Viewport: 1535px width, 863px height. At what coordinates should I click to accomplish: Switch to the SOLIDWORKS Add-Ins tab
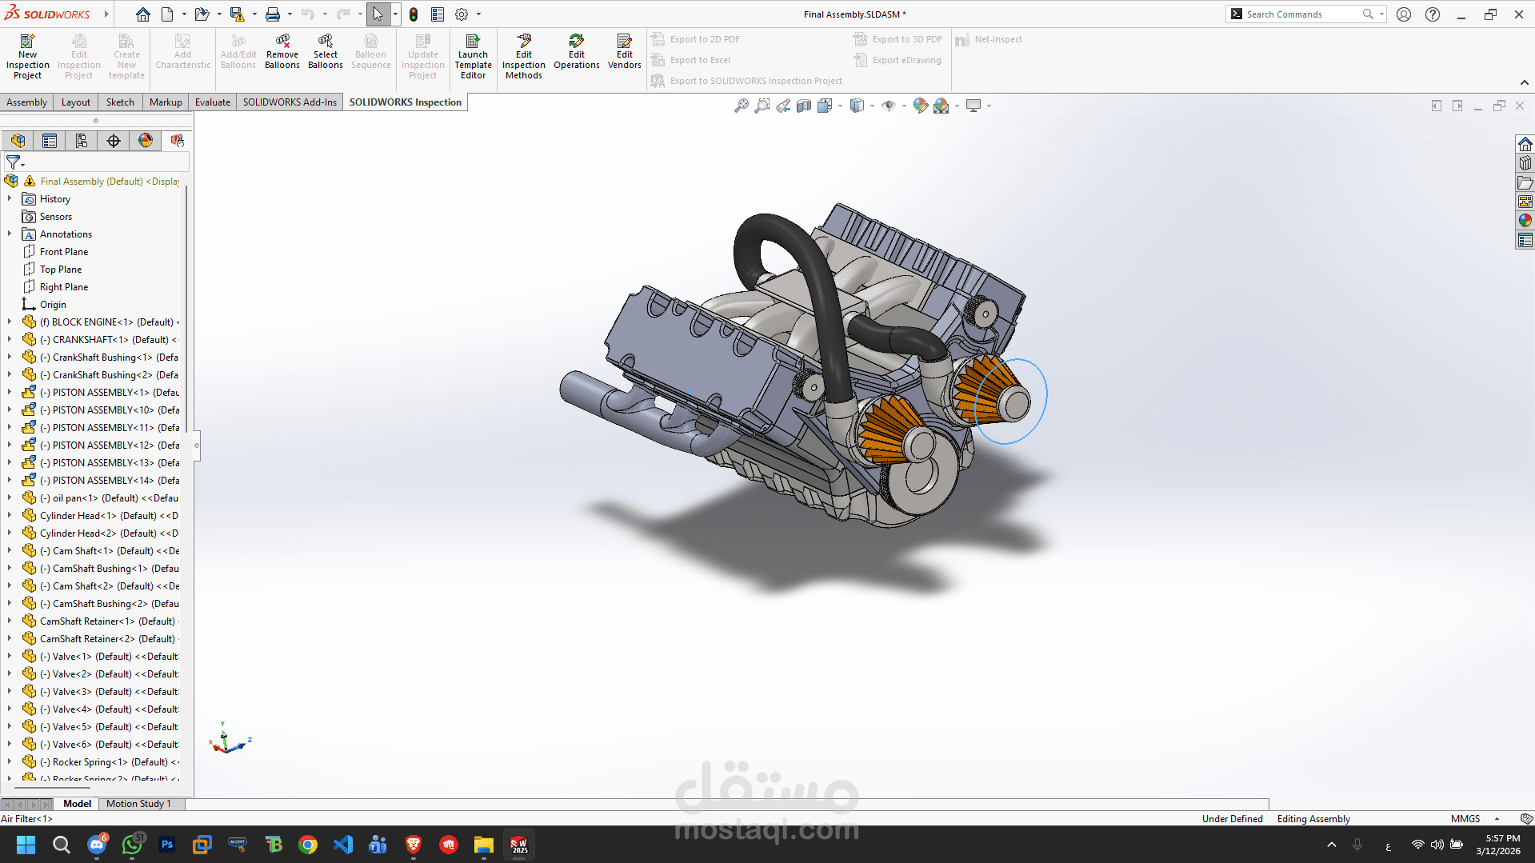click(290, 102)
